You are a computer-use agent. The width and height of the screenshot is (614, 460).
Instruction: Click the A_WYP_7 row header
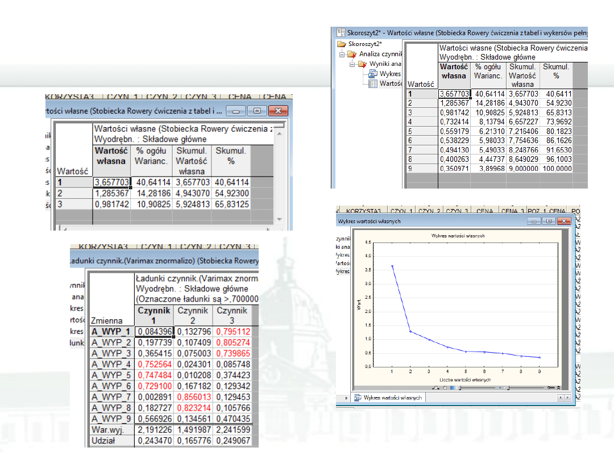[x=111, y=396]
